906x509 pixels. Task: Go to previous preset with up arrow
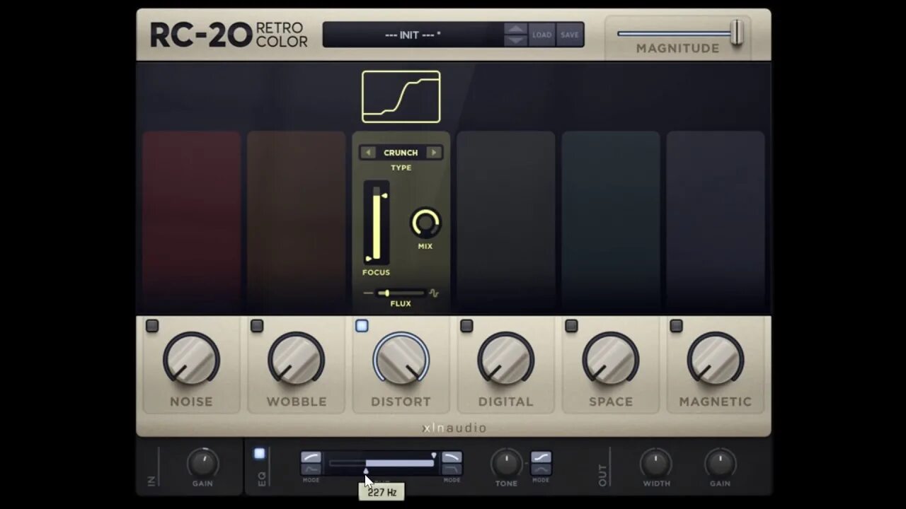point(516,29)
